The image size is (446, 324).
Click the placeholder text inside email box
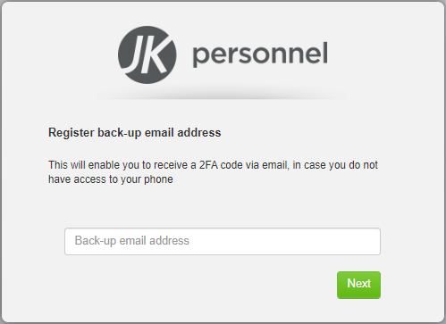[x=131, y=241]
